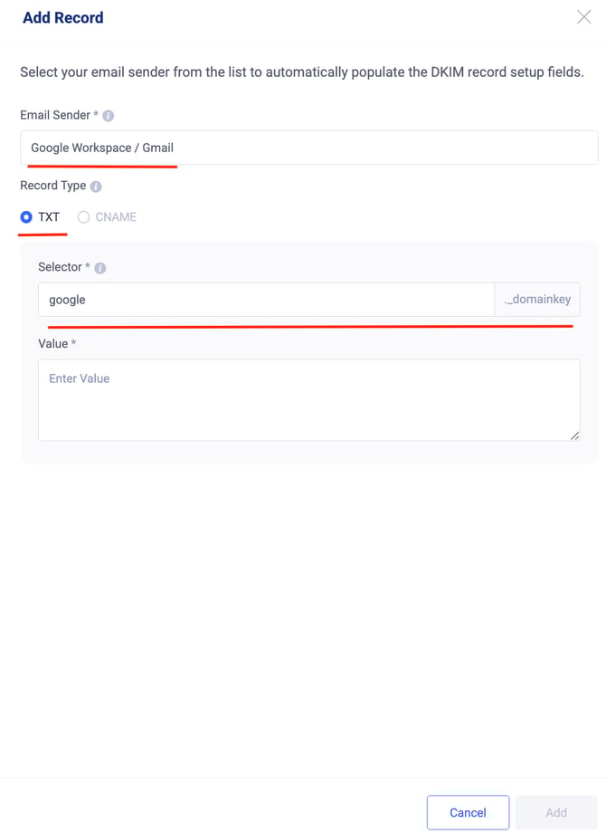Open the Selector field info icon
The width and height of the screenshot is (606, 833).
click(100, 268)
